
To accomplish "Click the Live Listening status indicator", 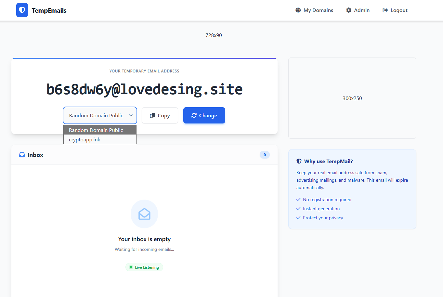I will click(x=144, y=267).
